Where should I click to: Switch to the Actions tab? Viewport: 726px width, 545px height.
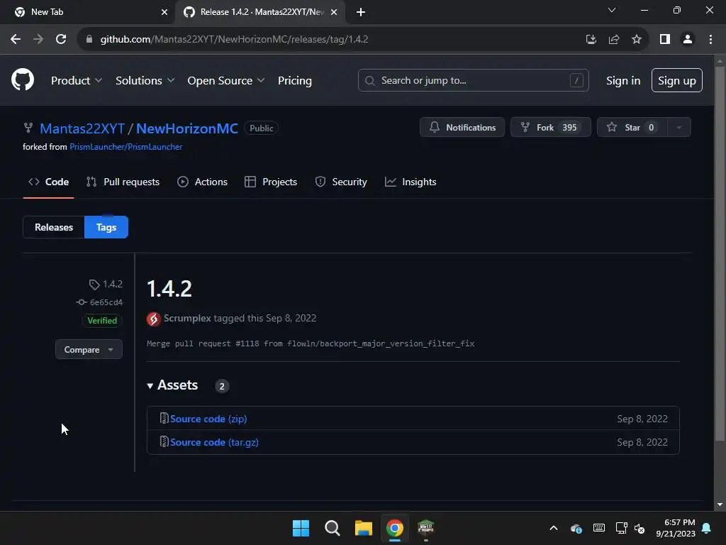point(202,182)
